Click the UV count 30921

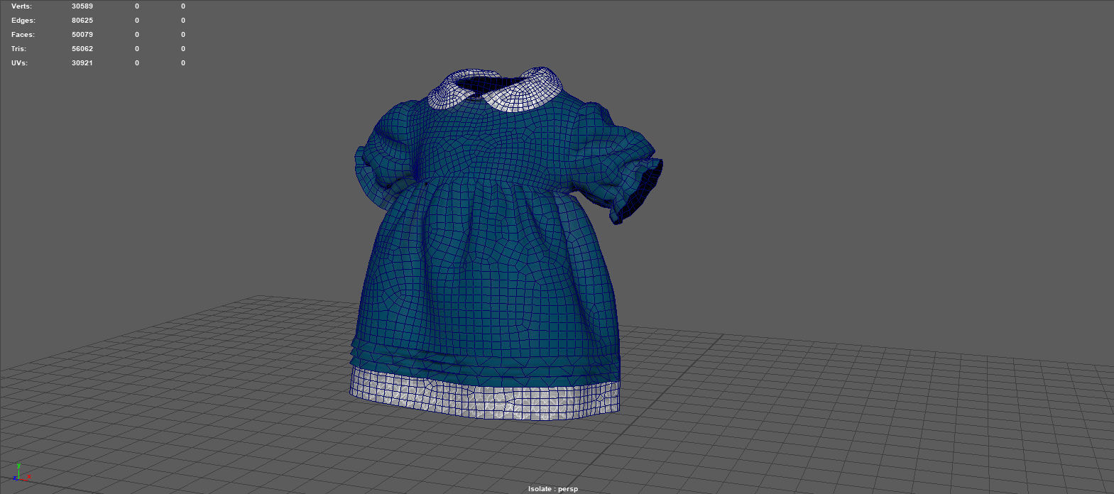82,63
